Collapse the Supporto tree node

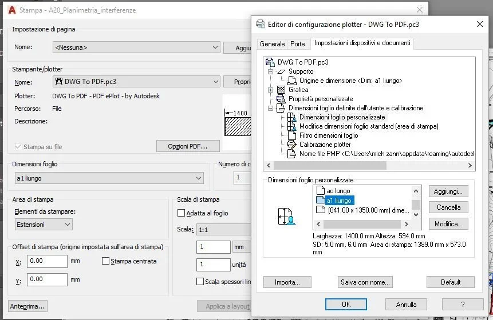[270, 71]
